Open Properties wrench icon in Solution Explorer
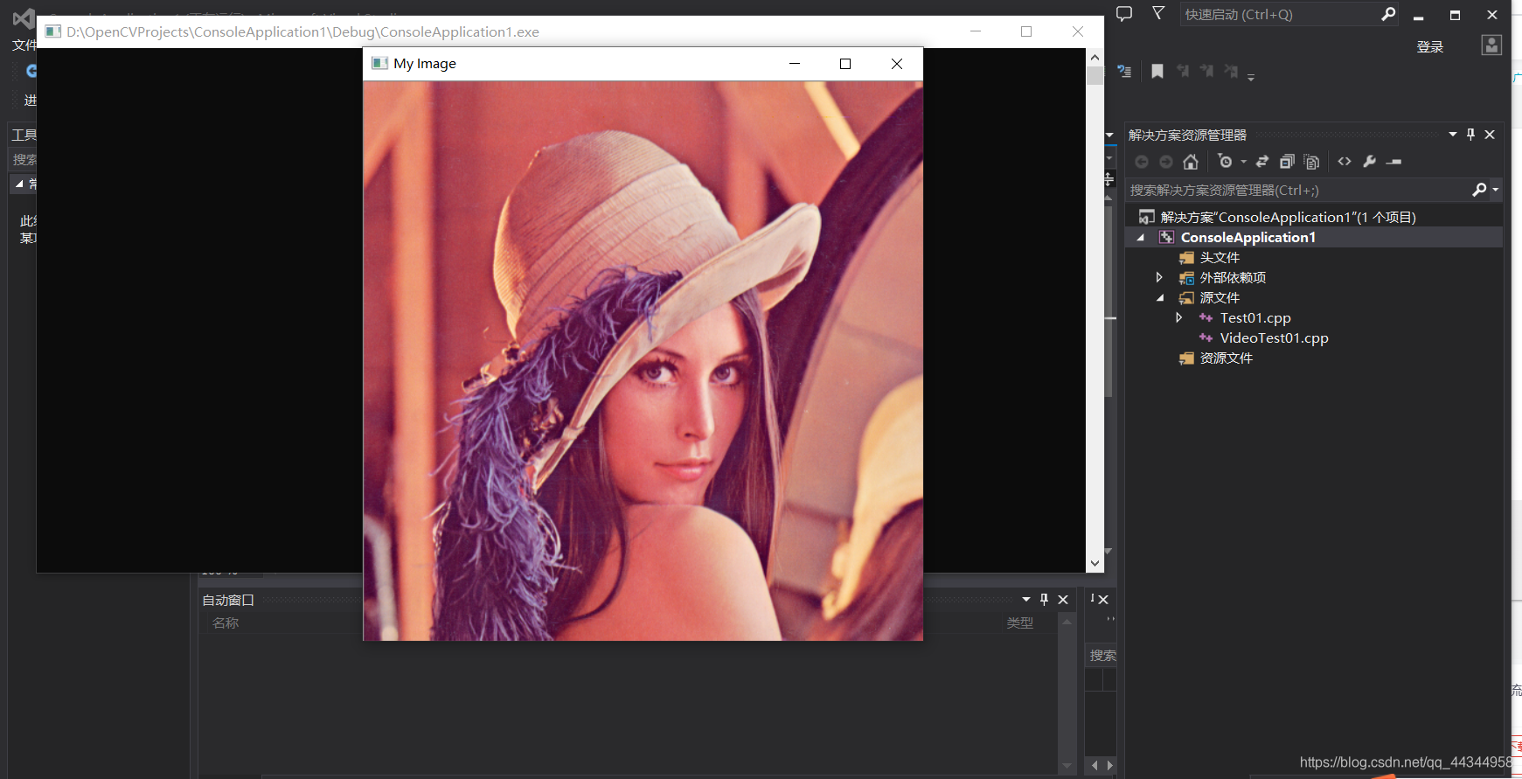The image size is (1522, 779). [x=1369, y=162]
